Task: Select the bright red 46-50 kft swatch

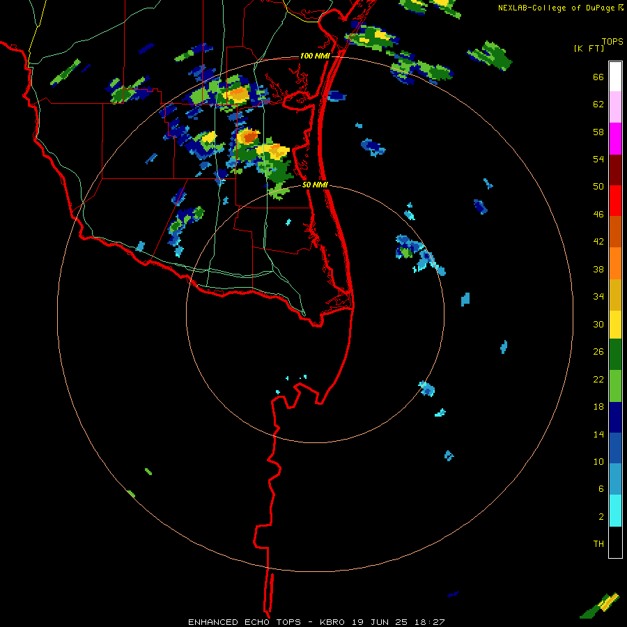Action: pos(615,201)
